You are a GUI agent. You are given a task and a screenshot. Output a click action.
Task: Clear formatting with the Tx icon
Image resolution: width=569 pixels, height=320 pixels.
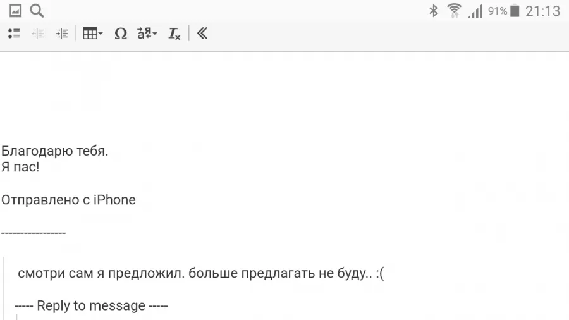(174, 34)
